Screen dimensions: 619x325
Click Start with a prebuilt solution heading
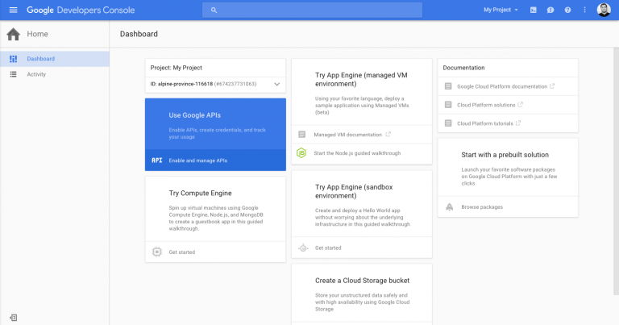[x=505, y=155]
